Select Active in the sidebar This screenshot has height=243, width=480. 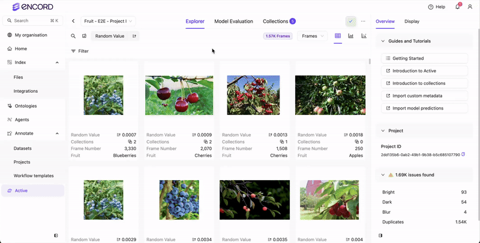click(33, 190)
